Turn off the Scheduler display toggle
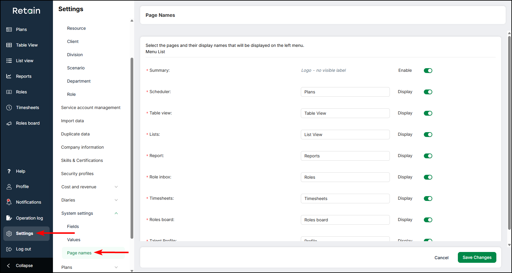The height and width of the screenshot is (273, 512). (428, 92)
